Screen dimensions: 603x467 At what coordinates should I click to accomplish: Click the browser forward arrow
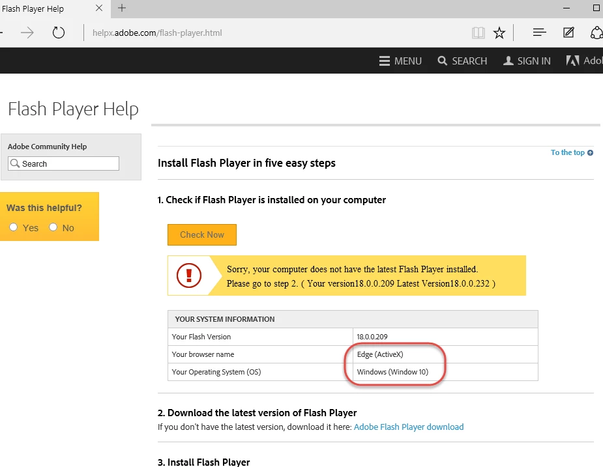coord(27,33)
